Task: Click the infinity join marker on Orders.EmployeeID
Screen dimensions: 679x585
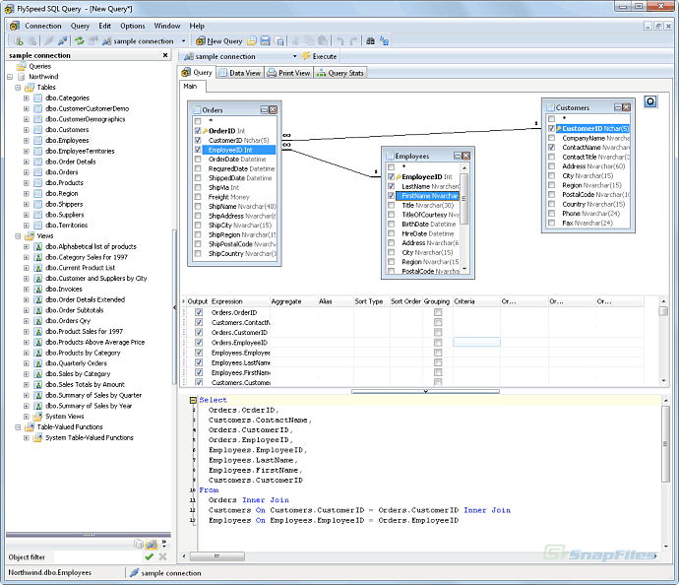Action: [x=286, y=145]
